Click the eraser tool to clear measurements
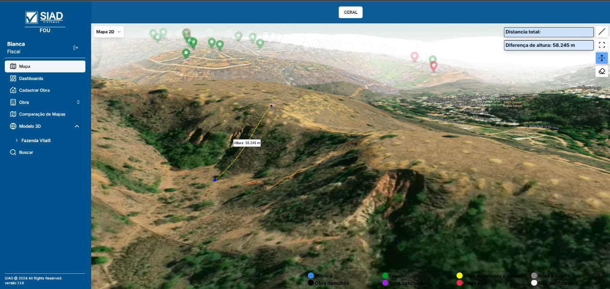Screen dimensions: 610x289 (x=602, y=71)
